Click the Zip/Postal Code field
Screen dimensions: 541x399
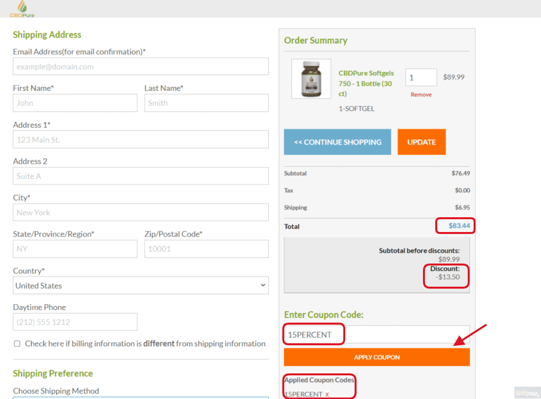tap(207, 249)
